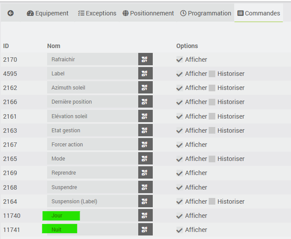Screen dimensions: 291x239
Task: Click icon button next to Etat gestion
Action: (x=145, y=131)
